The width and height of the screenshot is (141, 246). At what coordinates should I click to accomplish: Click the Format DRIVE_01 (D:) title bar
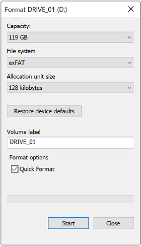(36, 9)
